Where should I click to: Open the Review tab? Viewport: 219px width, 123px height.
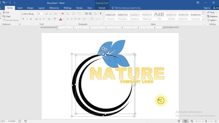(x=79, y=8)
